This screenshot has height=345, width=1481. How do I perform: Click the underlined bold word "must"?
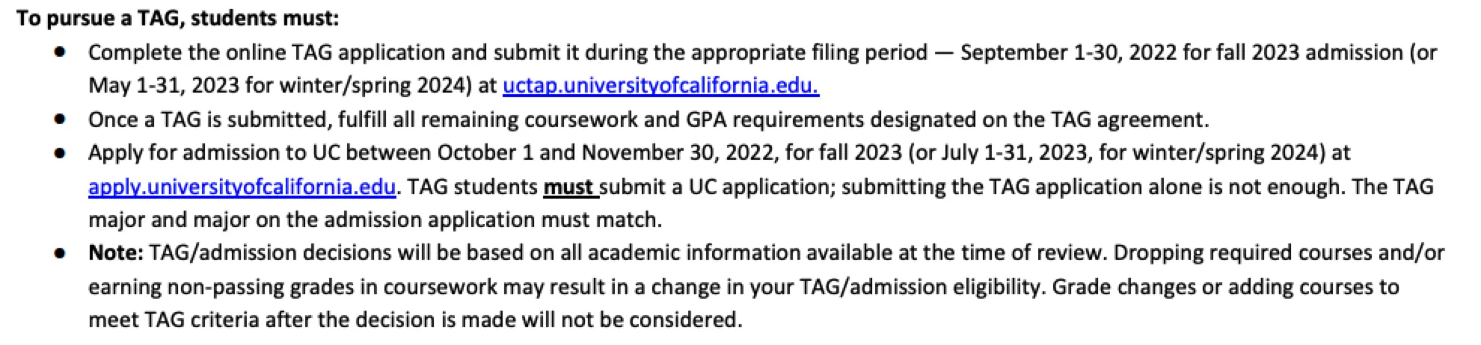[x=568, y=186]
